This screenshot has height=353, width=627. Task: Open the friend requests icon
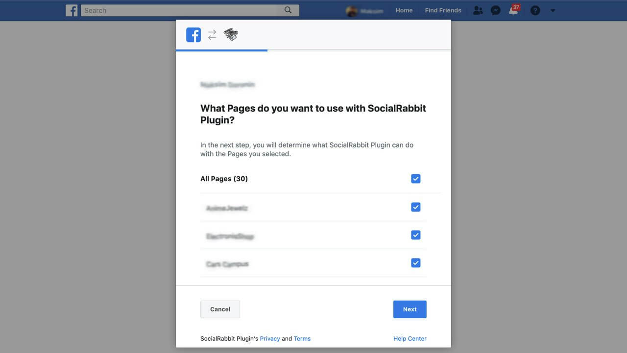478,10
